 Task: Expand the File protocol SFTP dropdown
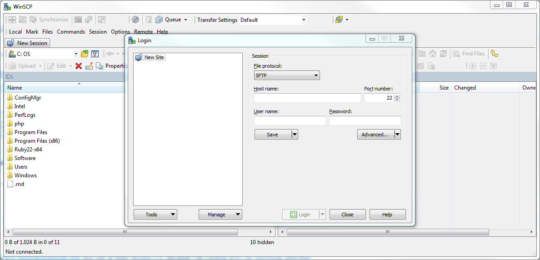286,75
